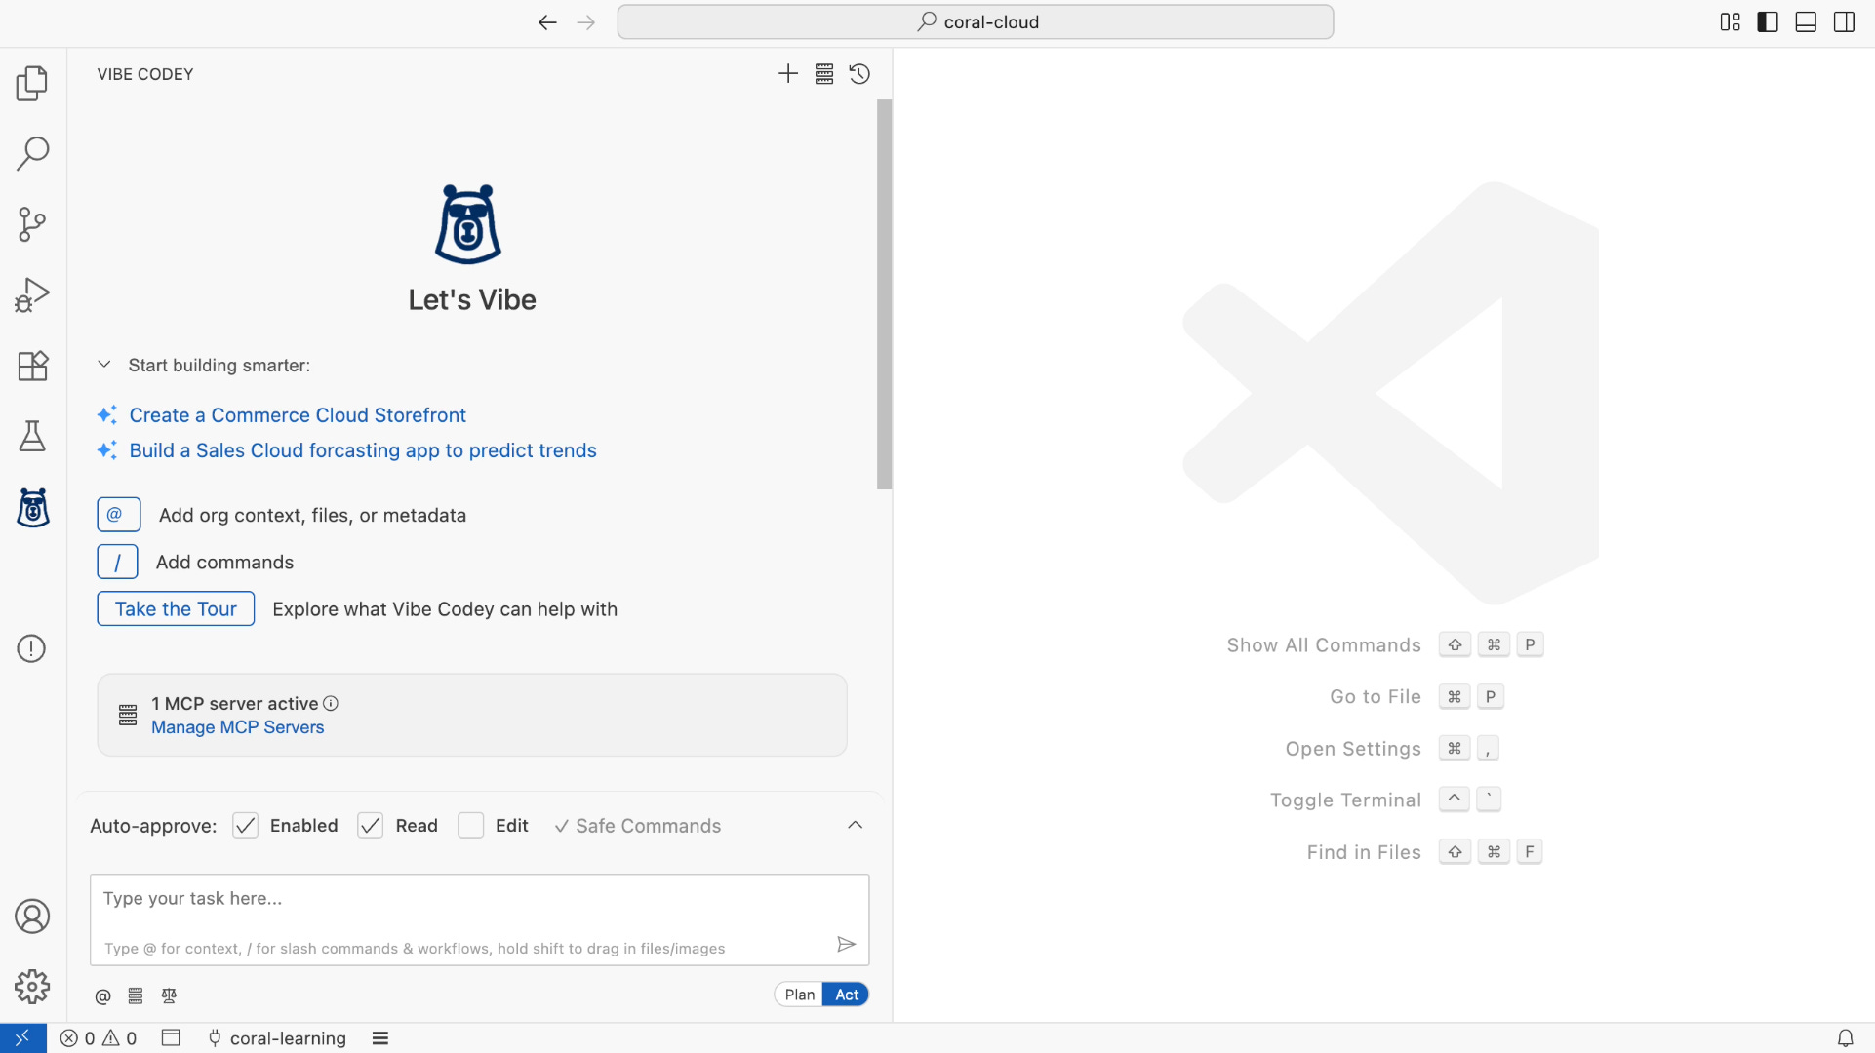Open the Extensions view

coord(32,366)
